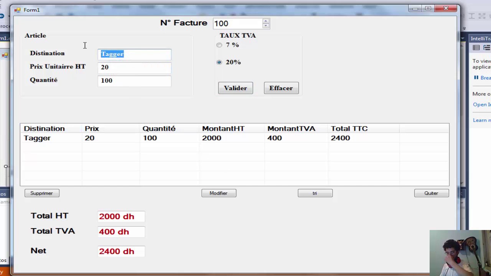Click the Effacer button
This screenshot has width=491, height=276.
tap(281, 88)
